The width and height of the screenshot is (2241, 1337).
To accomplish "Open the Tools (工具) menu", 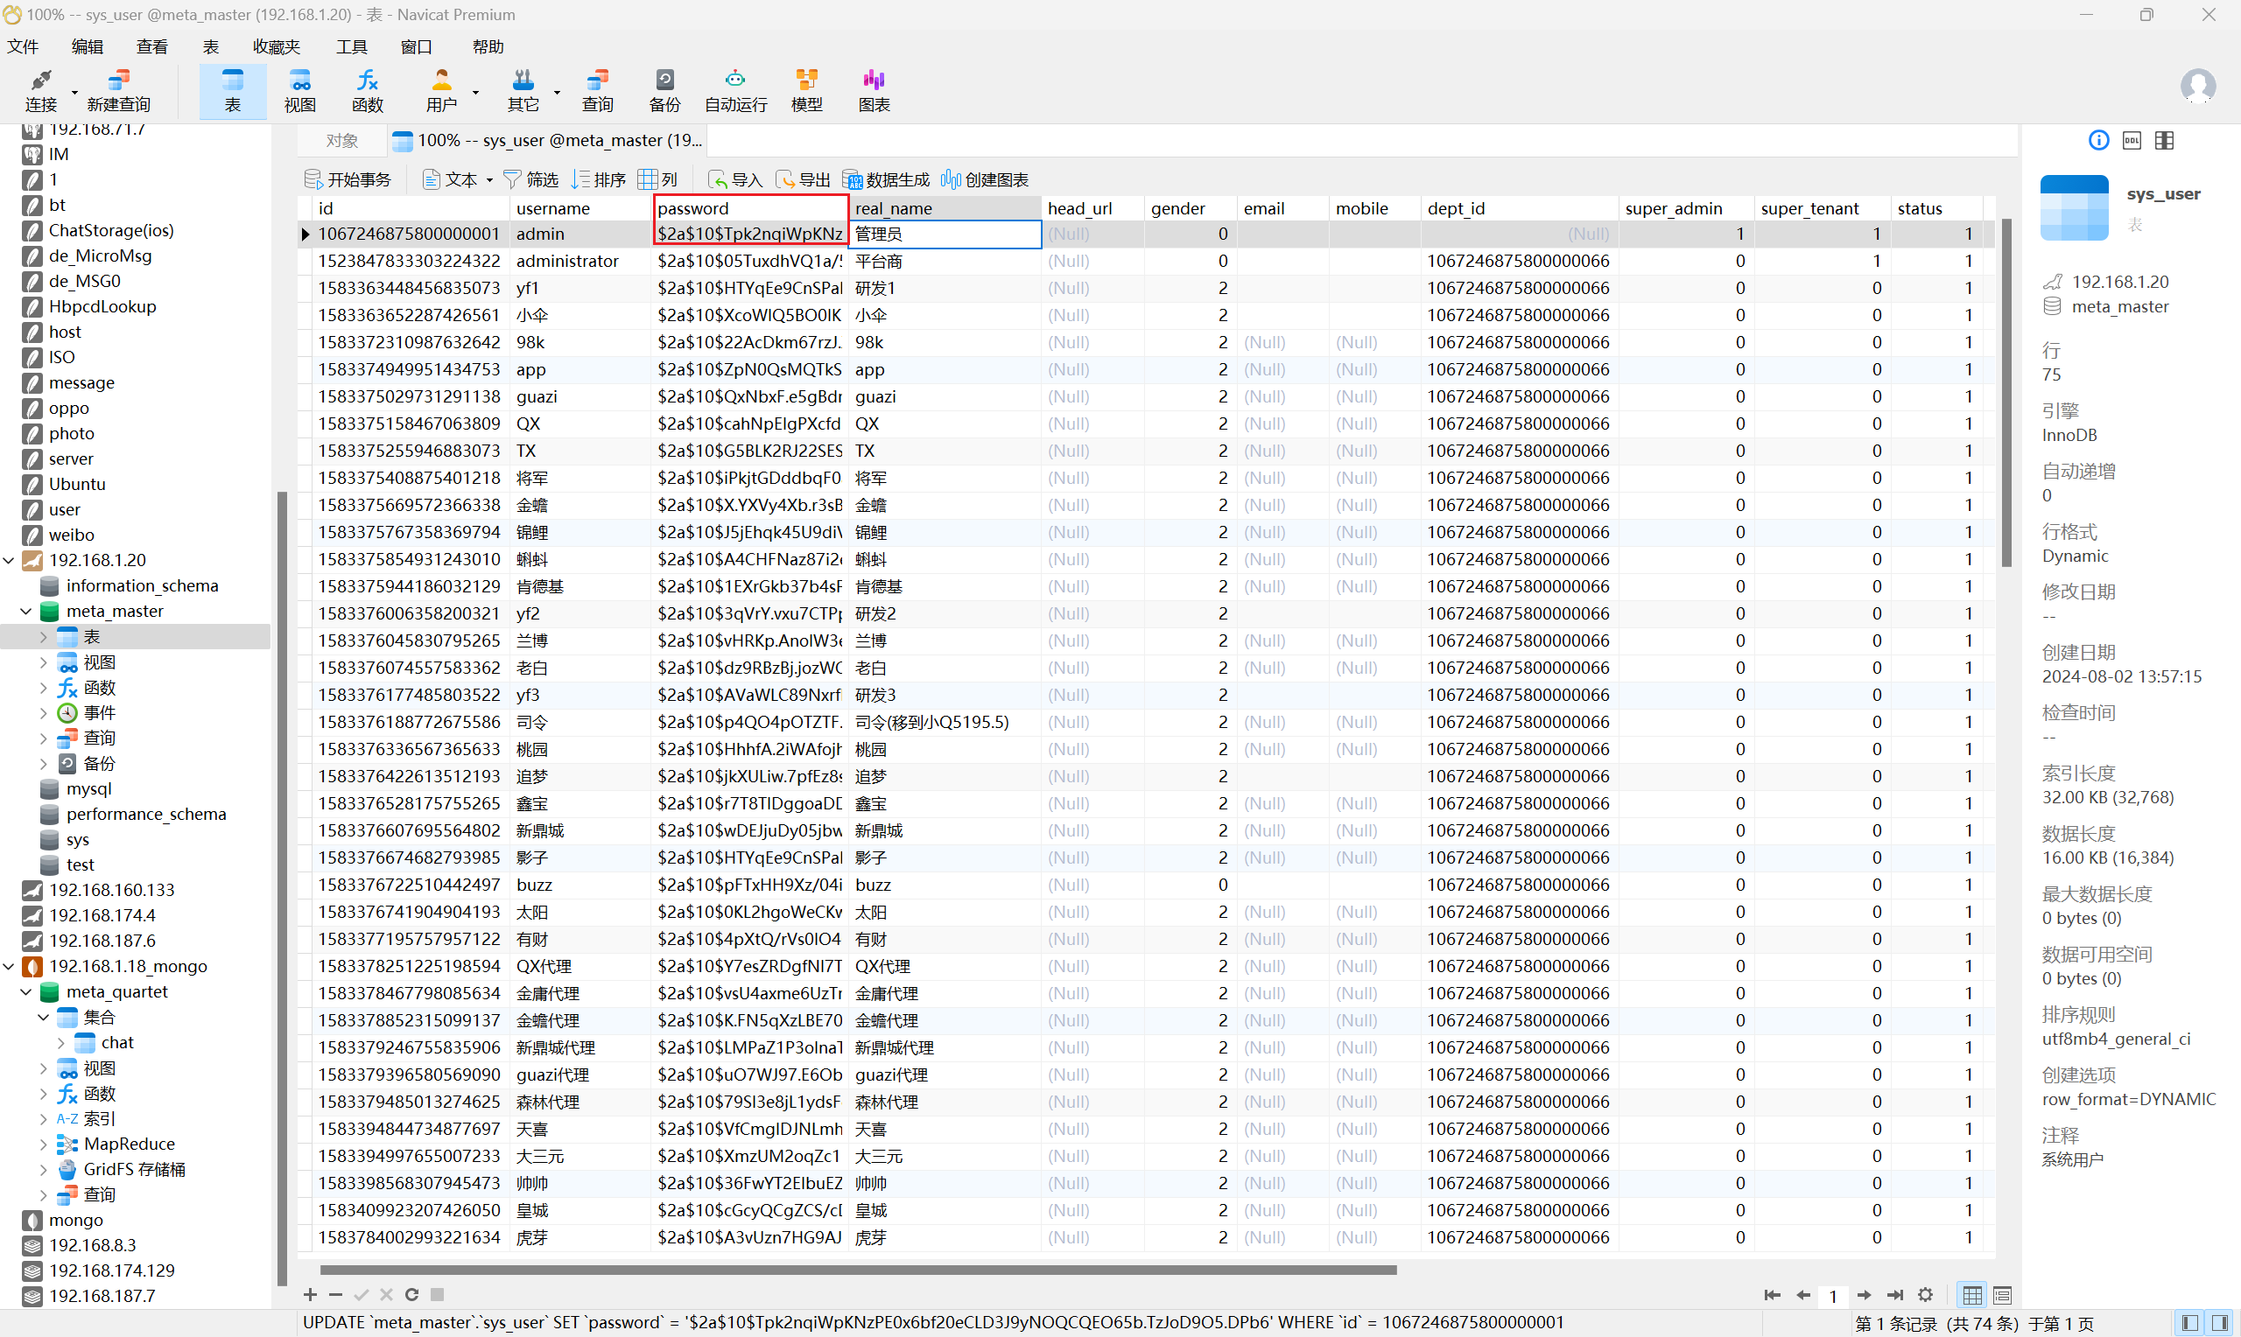I will [x=351, y=46].
